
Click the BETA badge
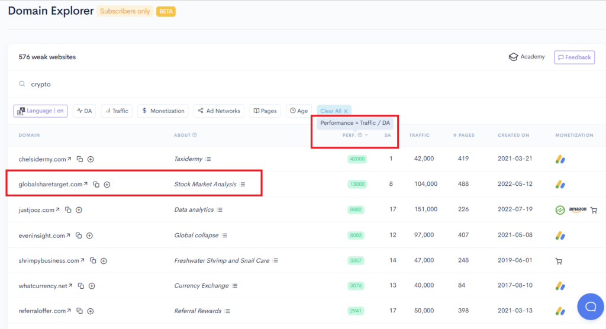click(x=166, y=12)
